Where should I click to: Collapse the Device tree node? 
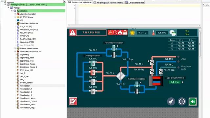pyautogui.click(x=5, y=5)
